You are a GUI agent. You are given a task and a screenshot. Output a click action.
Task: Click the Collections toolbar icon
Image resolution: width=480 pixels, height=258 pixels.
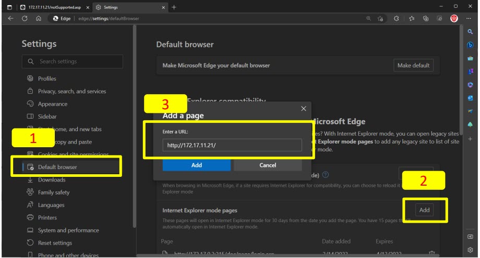click(x=426, y=18)
